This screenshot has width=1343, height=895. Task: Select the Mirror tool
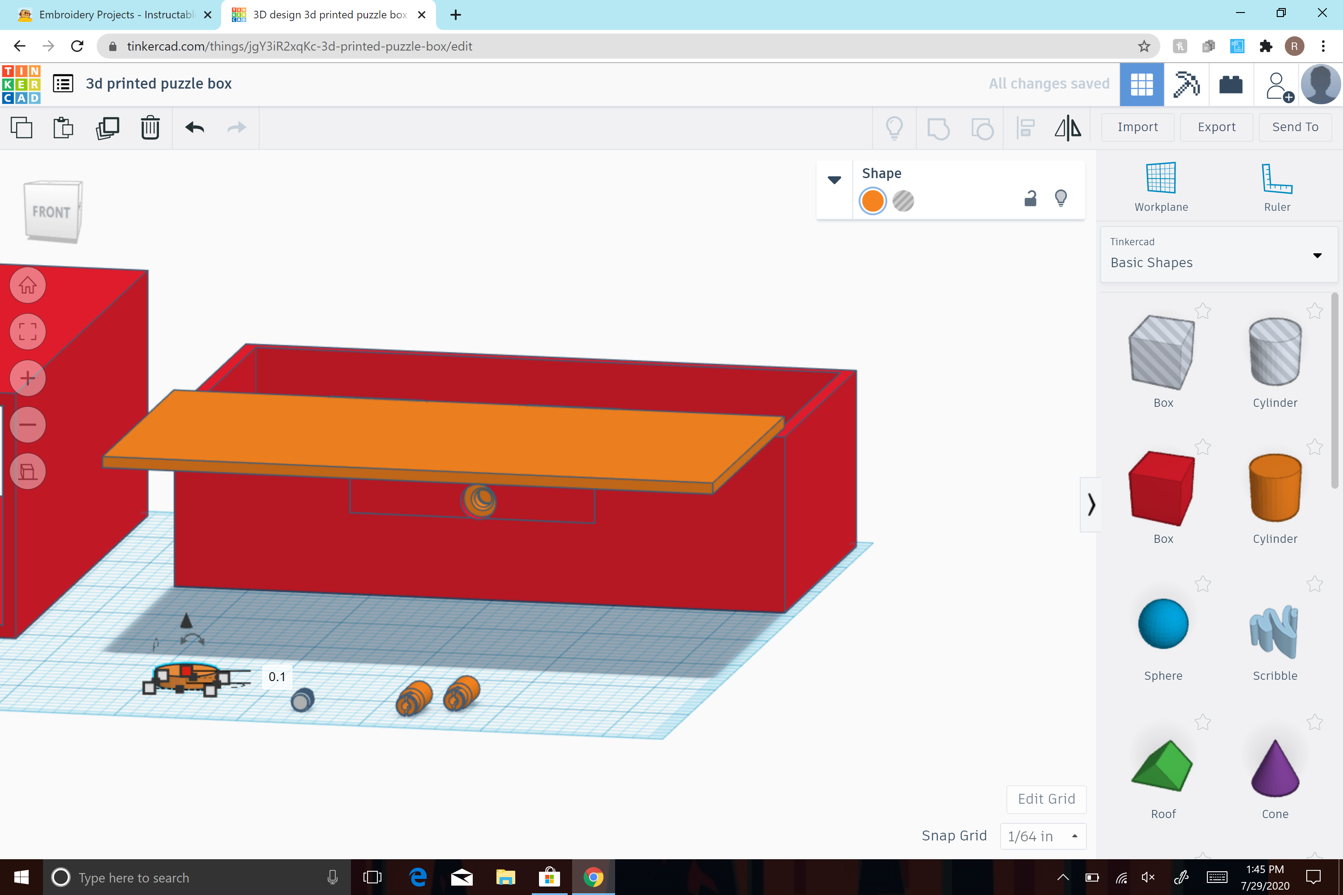[x=1068, y=127]
